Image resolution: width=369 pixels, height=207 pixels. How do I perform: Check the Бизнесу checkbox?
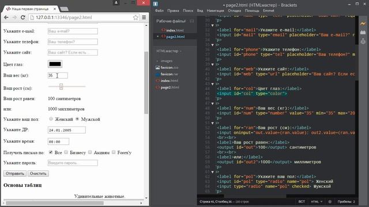pyautogui.click(x=66, y=152)
